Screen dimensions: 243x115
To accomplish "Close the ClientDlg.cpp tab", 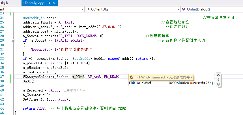I will click(x=54, y=3).
